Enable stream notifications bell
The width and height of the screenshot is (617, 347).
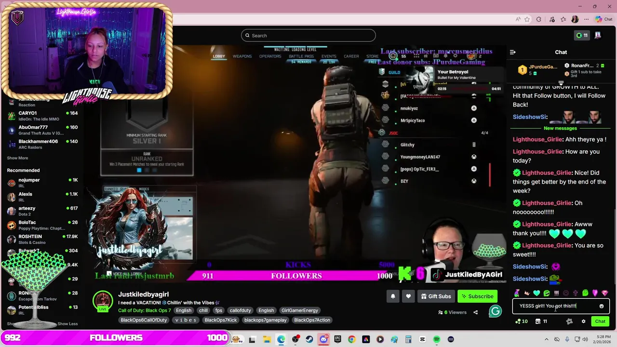393,296
